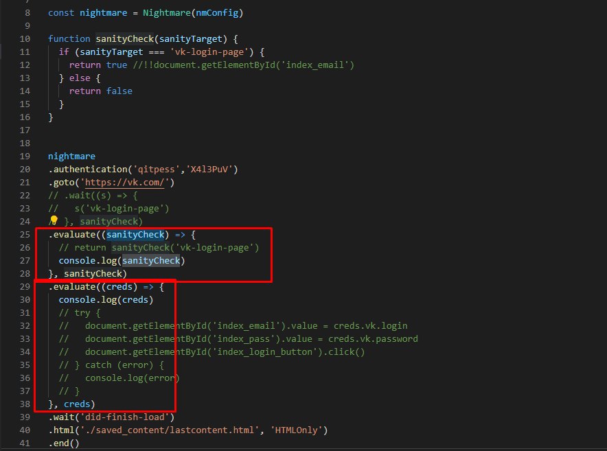Click line number 10 in the gutter
607x451 pixels.
pyautogui.click(x=25, y=38)
